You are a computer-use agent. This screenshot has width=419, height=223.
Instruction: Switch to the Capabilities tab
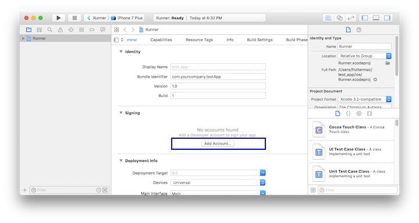click(161, 39)
